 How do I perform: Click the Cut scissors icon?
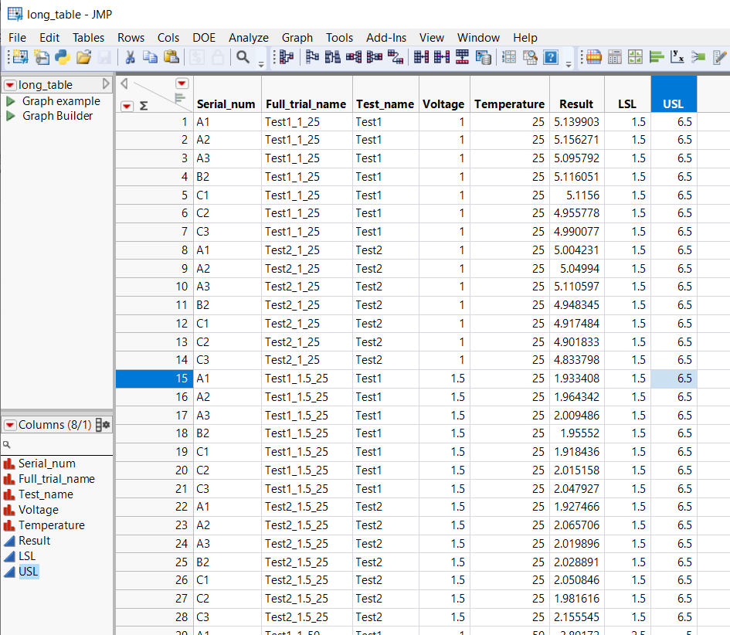[x=130, y=56]
